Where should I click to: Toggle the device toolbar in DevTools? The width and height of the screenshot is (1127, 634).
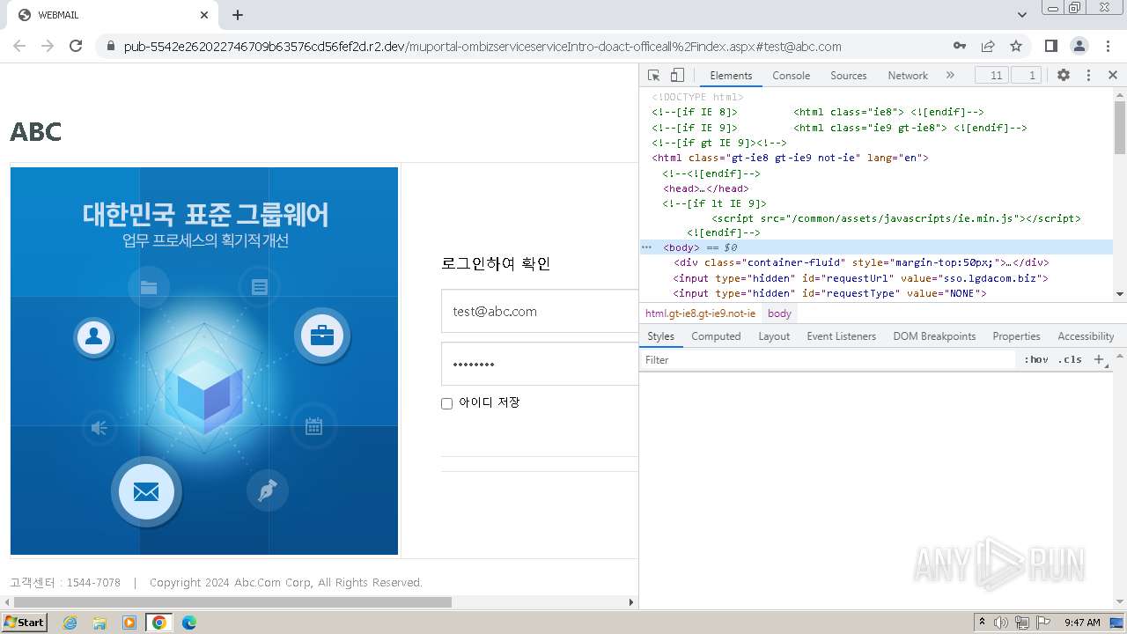pyautogui.click(x=677, y=76)
